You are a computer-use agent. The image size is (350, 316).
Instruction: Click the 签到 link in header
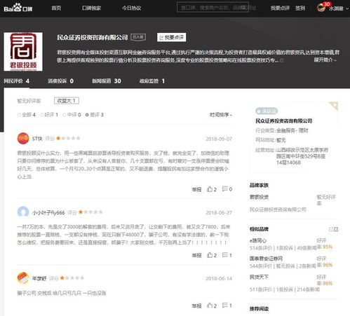tap(300, 8)
